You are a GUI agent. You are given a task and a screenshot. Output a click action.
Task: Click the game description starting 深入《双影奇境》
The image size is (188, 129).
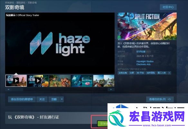click(144, 45)
